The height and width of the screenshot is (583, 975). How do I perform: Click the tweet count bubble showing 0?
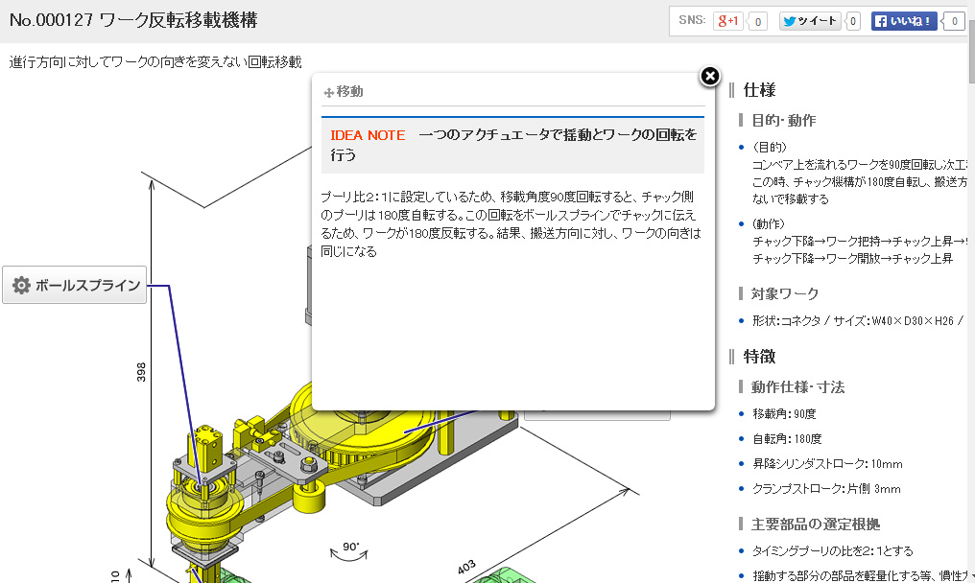[852, 20]
